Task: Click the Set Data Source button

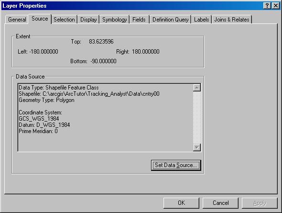Action: point(176,165)
